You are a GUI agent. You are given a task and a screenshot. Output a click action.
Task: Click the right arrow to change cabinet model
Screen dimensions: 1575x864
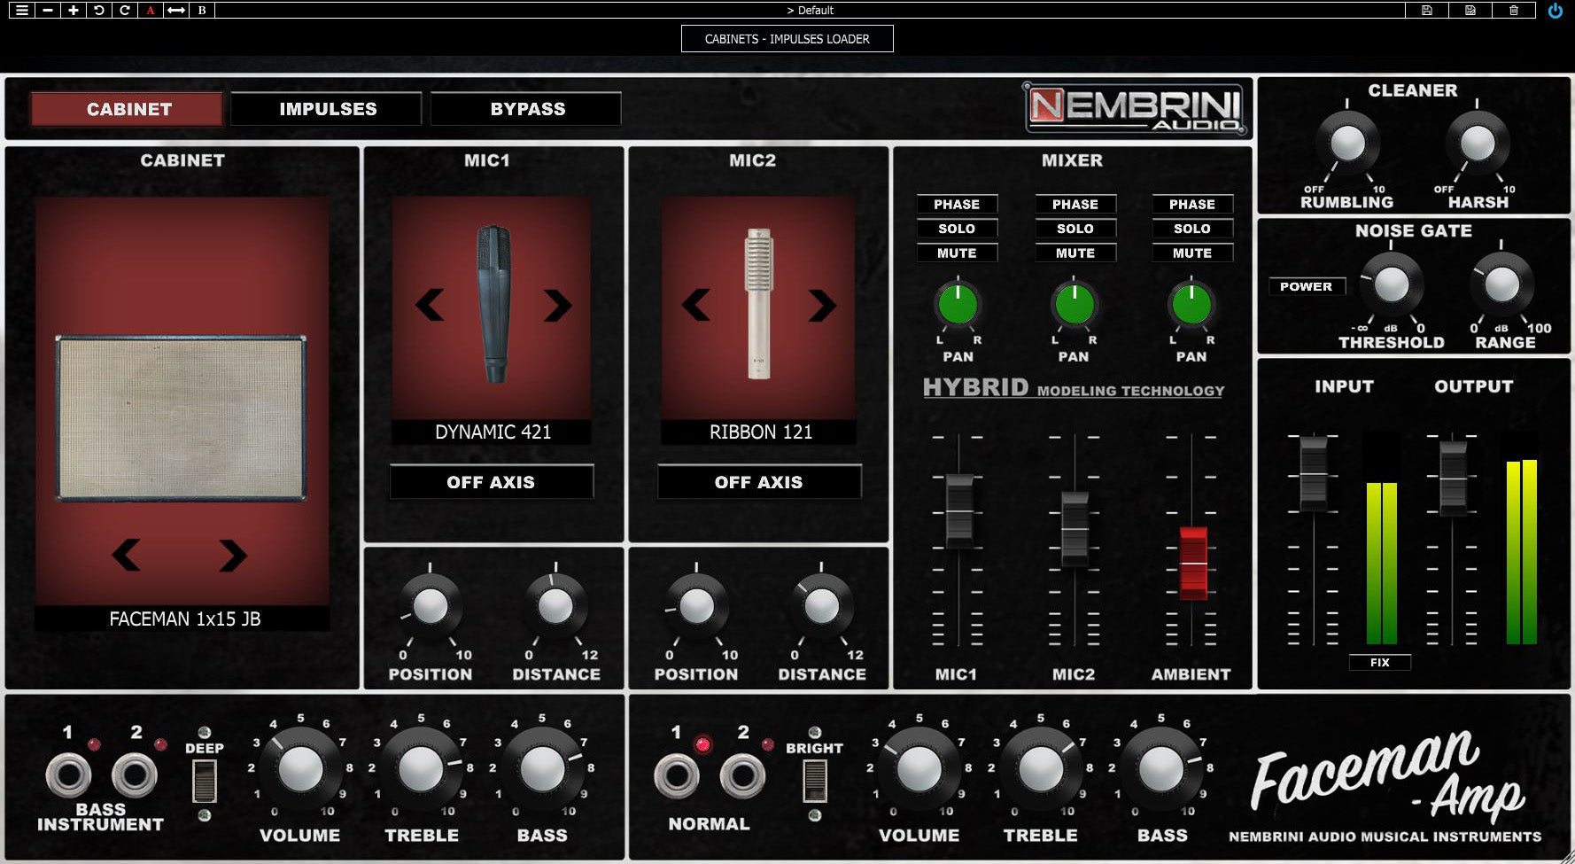[232, 554]
